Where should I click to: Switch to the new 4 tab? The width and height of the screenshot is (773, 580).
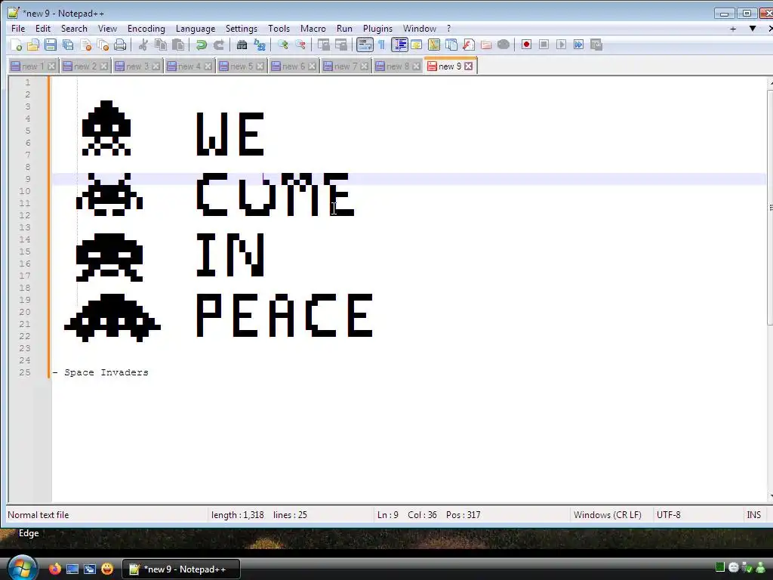tap(189, 66)
